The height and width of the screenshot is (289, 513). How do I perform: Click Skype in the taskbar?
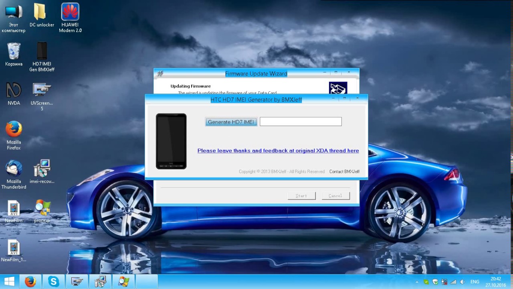pyautogui.click(x=53, y=282)
